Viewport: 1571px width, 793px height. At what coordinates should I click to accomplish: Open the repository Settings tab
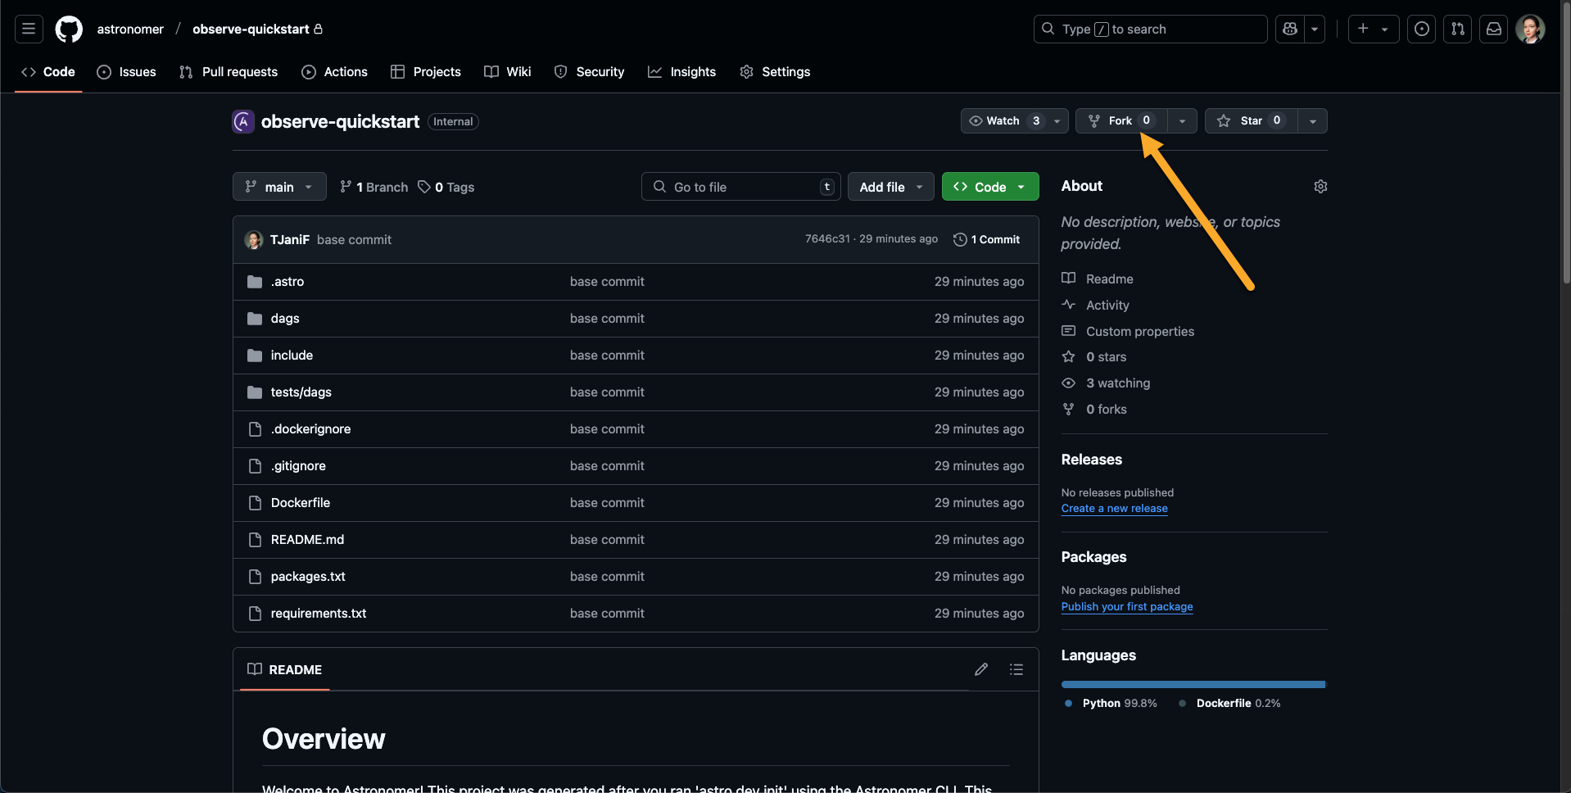(775, 71)
